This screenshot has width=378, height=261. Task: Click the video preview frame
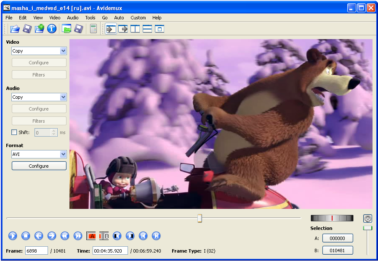[221, 124]
